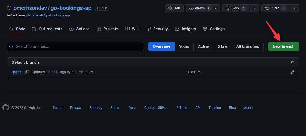Fork the repository using Fork button

click(x=236, y=8)
